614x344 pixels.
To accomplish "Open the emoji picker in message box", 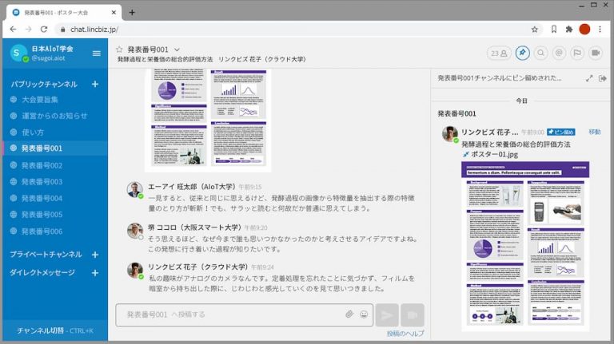I will pyautogui.click(x=364, y=314).
